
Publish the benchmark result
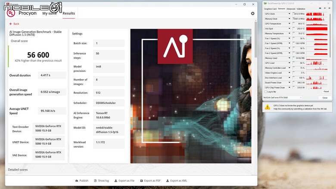click(x=82, y=181)
